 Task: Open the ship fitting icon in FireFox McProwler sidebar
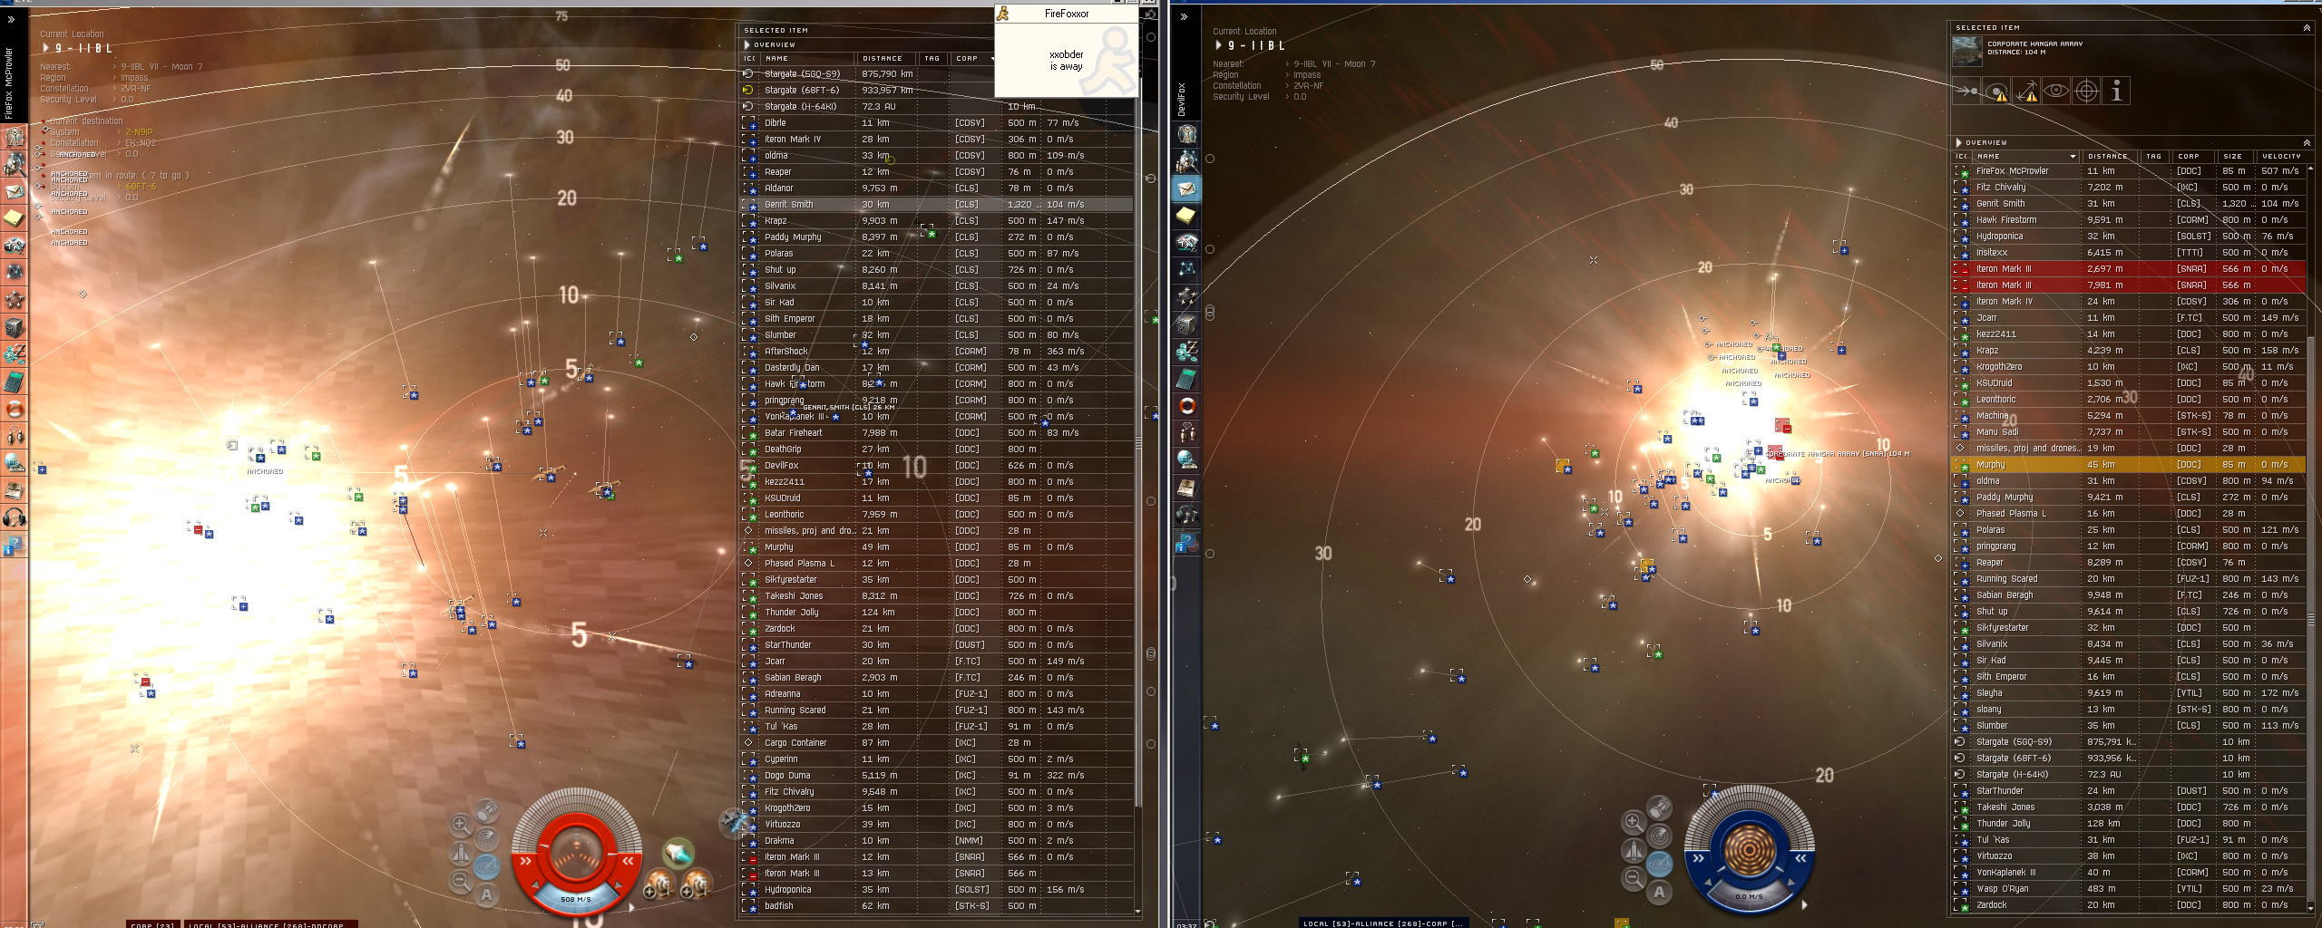coord(15,246)
